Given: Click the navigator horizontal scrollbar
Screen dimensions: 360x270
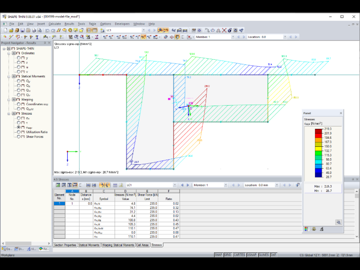Looking at the screenshot, I should click(x=26, y=243).
